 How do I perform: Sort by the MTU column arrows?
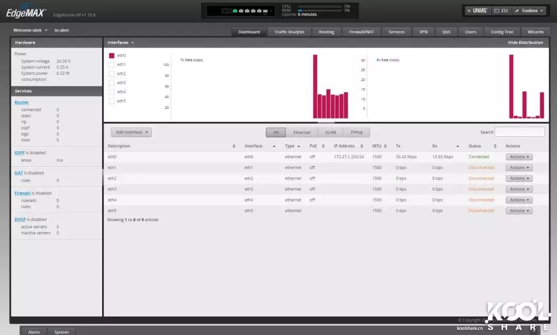click(x=385, y=146)
